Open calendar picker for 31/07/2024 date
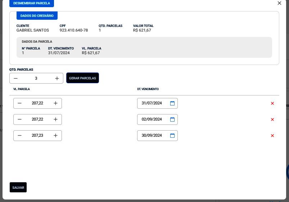The width and height of the screenshot is (289, 202). [x=172, y=103]
